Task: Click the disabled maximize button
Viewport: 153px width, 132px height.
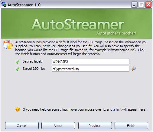Action: 141,5
